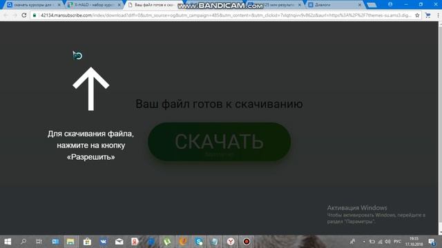The image size is (442, 248).
Task: Switch to the 'Ваш файл готов' tab
Action: click(153, 5)
